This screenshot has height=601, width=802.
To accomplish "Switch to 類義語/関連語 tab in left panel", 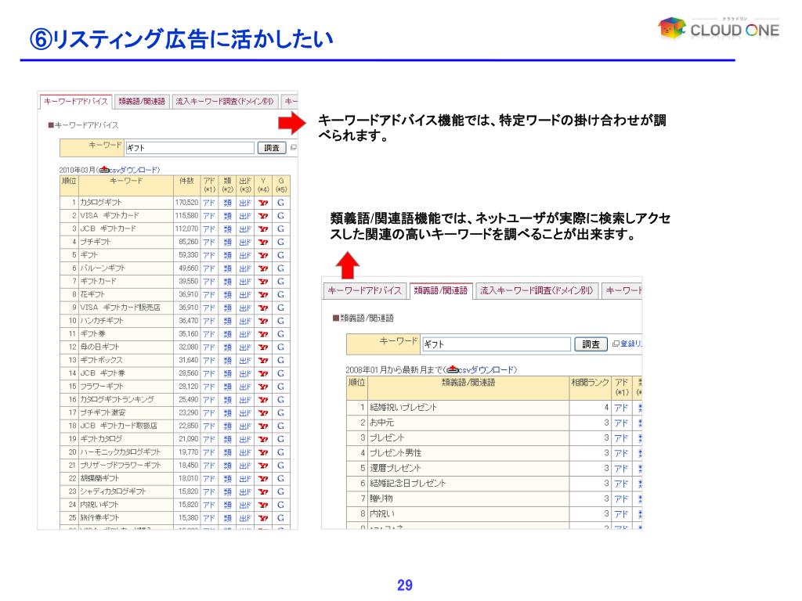I will click(142, 101).
